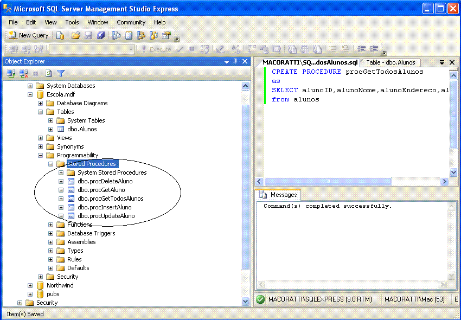The width and height of the screenshot is (461, 320).
Task: Click Object Explorer scroll down arrow
Action: coord(245,301)
